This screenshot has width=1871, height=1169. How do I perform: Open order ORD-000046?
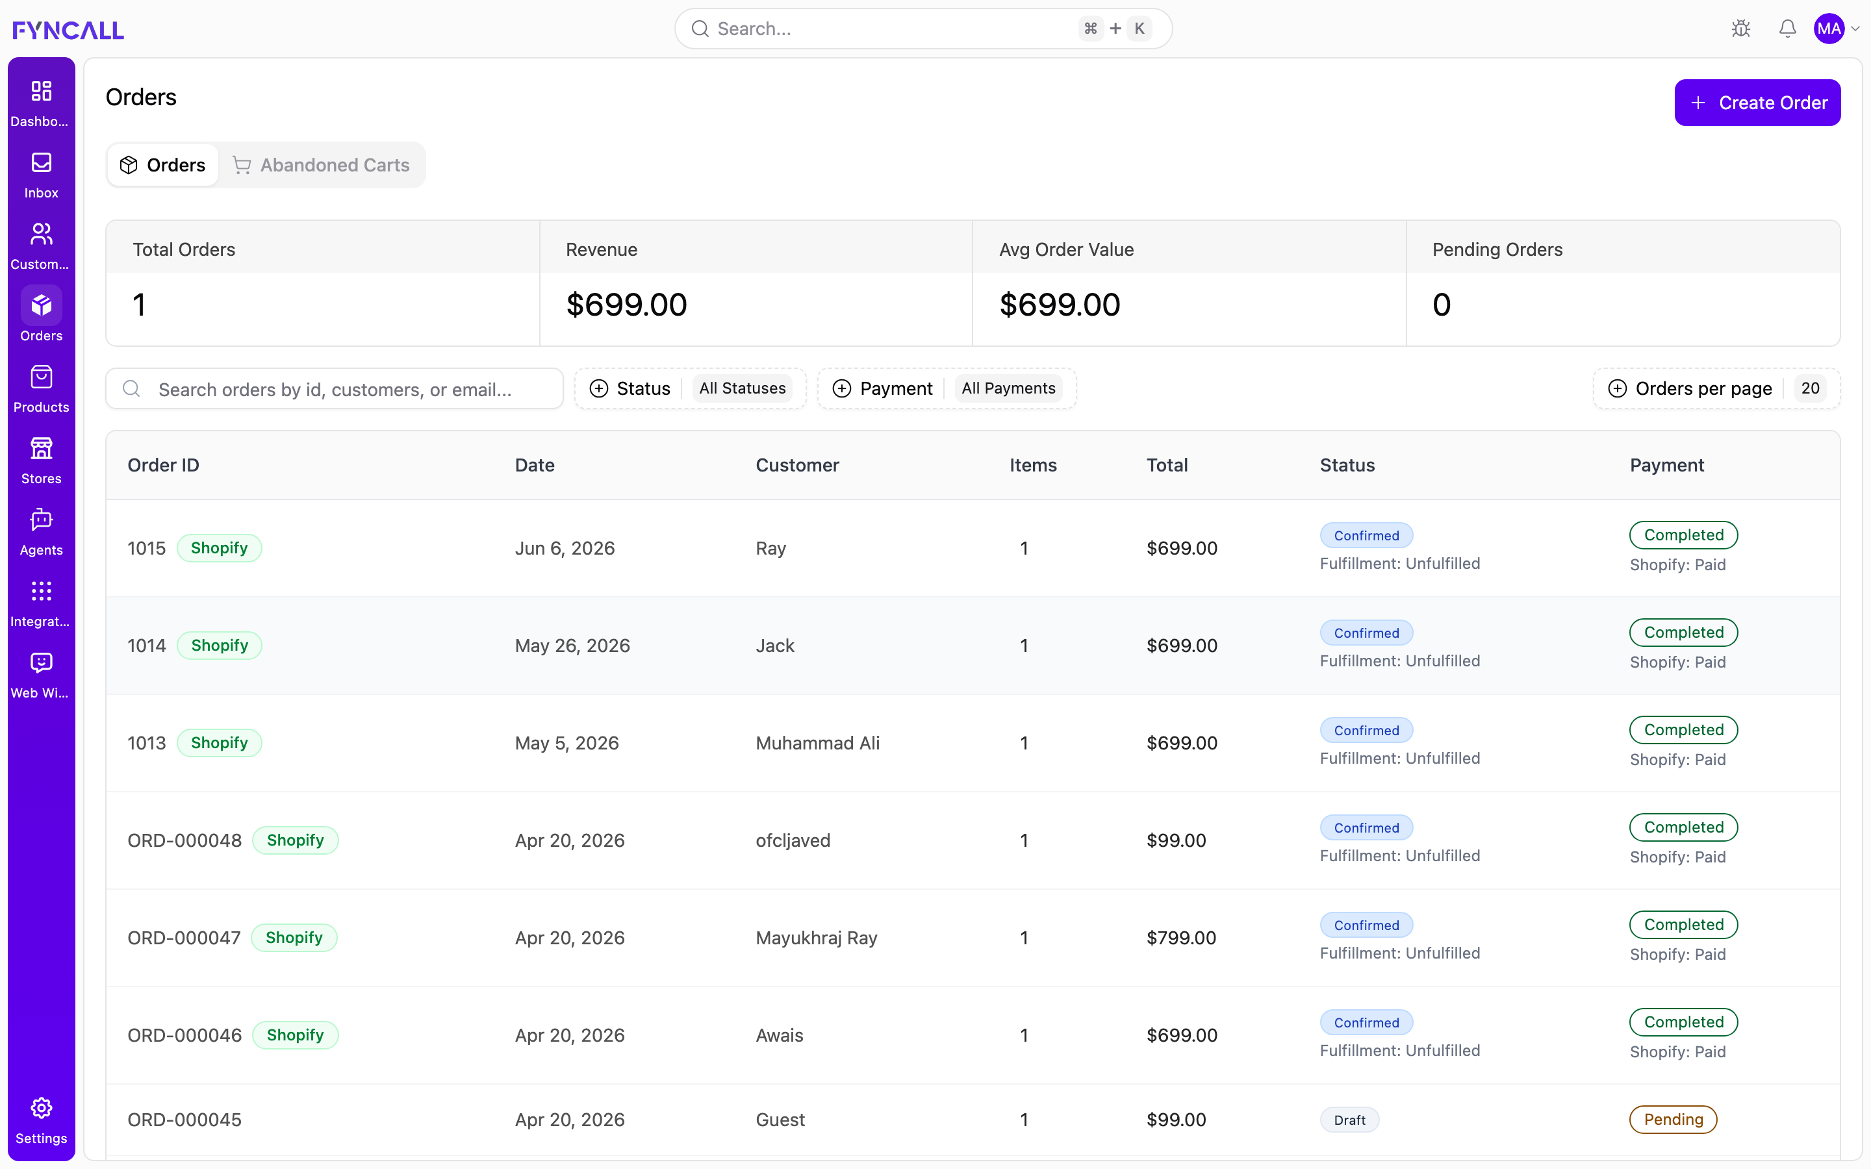pyautogui.click(x=973, y=1035)
